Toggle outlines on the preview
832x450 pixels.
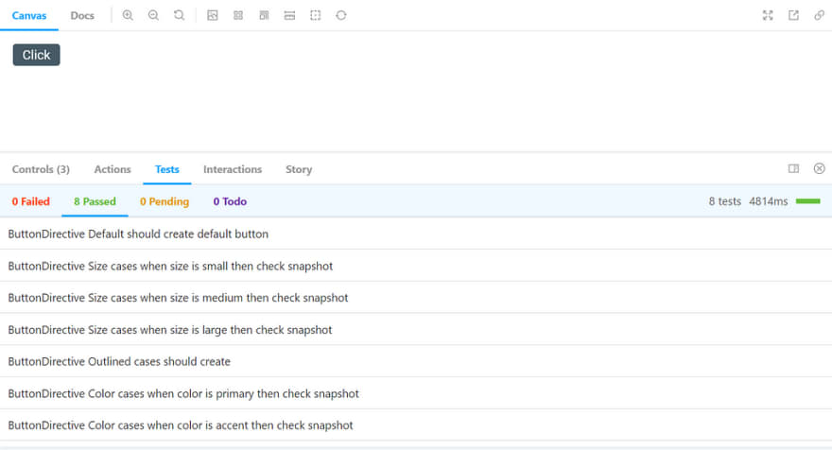(316, 15)
